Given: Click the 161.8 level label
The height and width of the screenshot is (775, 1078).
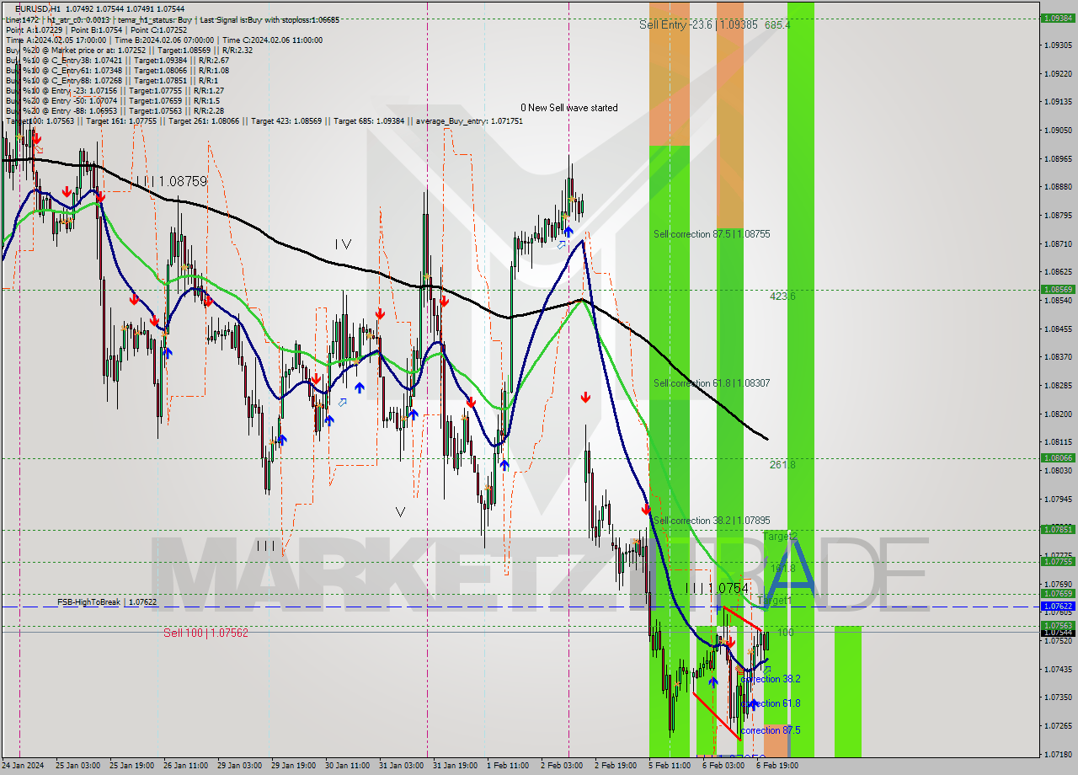Looking at the screenshot, I should (783, 569).
